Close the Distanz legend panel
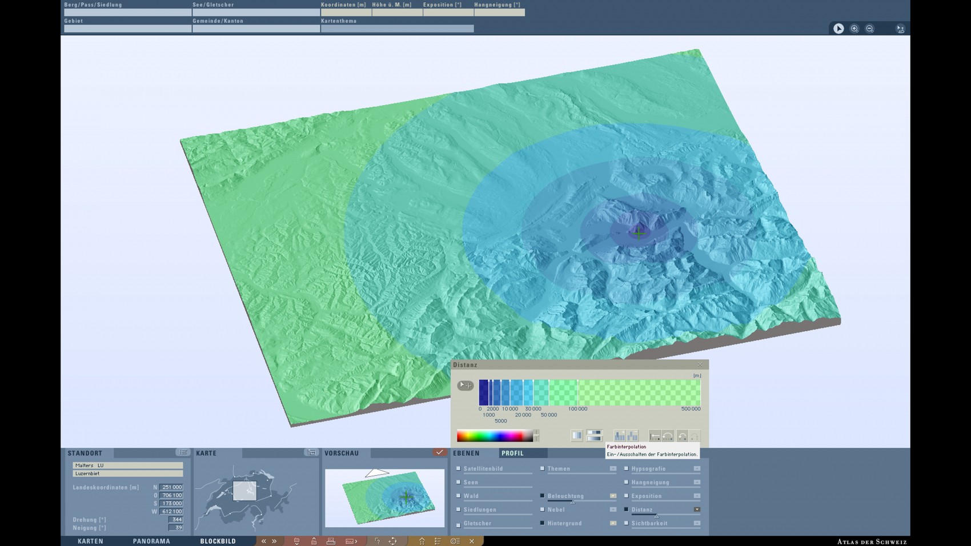The image size is (971, 546). (x=700, y=364)
